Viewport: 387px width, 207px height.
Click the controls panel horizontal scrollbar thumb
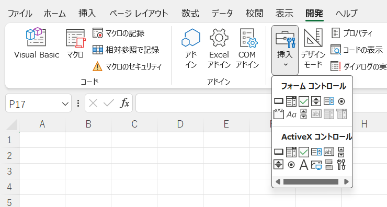tap(311, 181)
